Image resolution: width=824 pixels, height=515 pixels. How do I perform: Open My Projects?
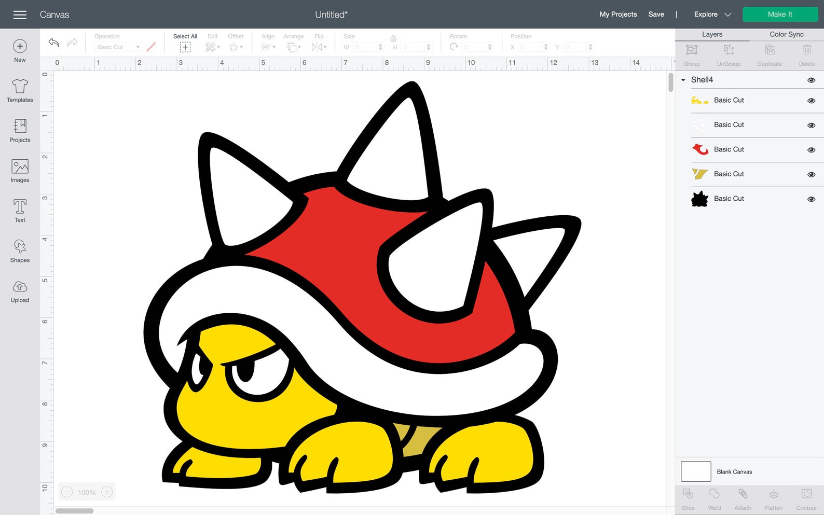[x=618, y=15]
